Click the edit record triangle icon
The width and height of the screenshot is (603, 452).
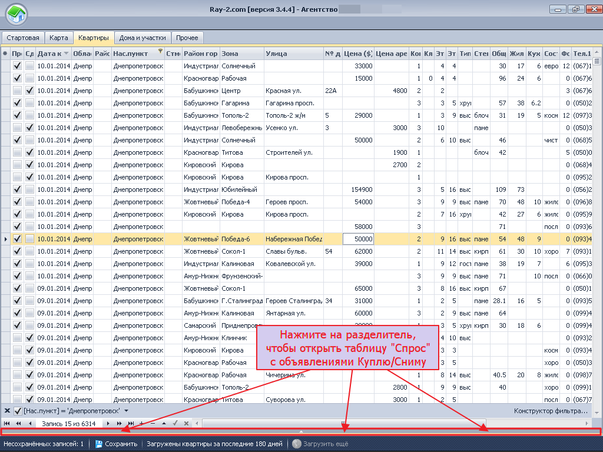[164, 423]
